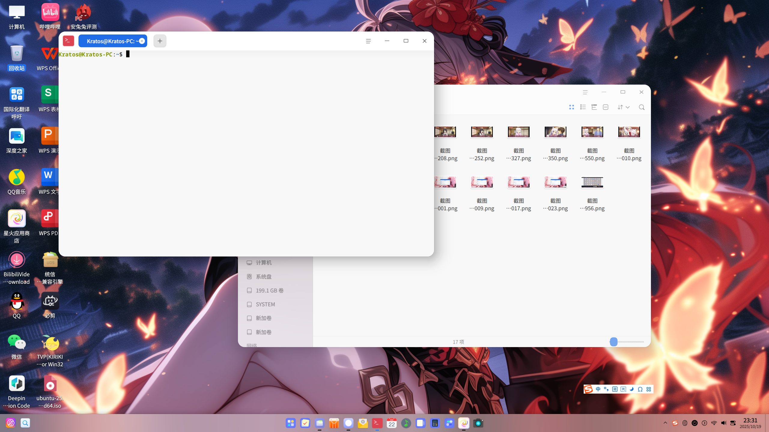The width and height of the screenshot is (769, 432).
Task: Open the mail app in dock
Action: pyautogui.click(x=363, y=423)
